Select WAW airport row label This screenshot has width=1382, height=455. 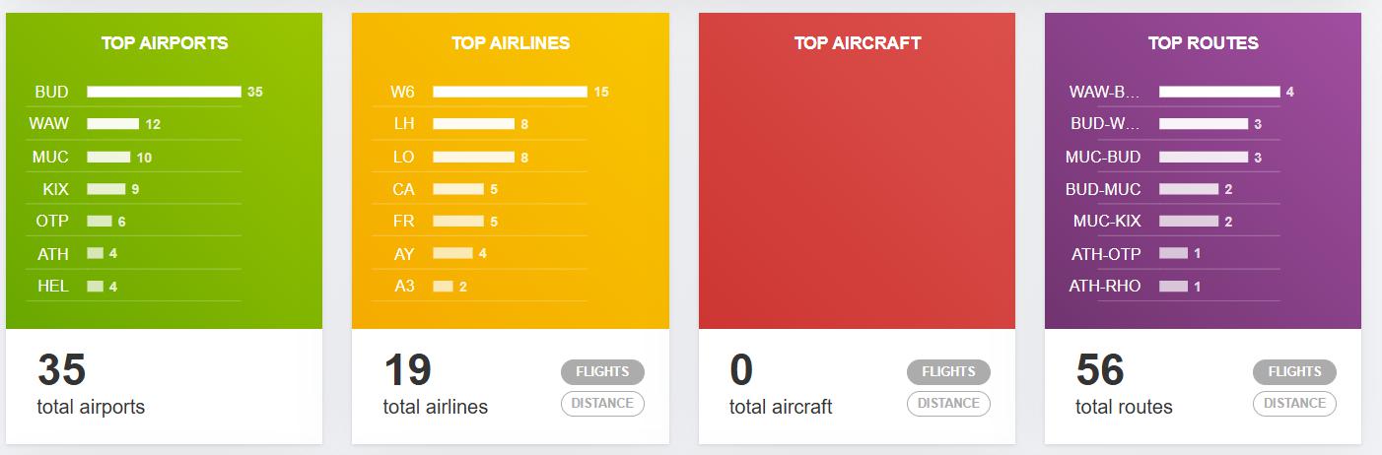click(49, 124)
